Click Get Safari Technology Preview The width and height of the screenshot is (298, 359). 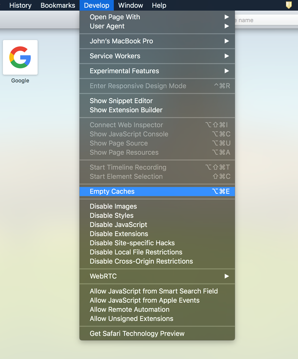point(157,333)
